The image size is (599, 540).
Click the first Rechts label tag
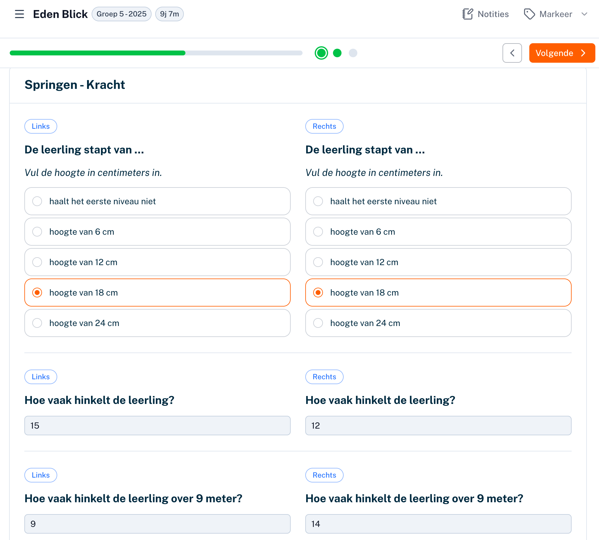pyautogui.click(x=324, y=126)
